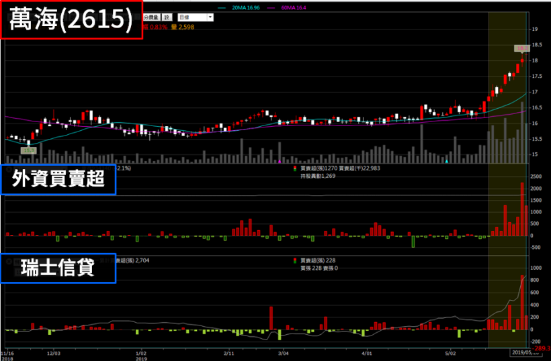551x361 pixels.
Task: Click the 量 2,598 volume value
Action: tap(183, 27)
